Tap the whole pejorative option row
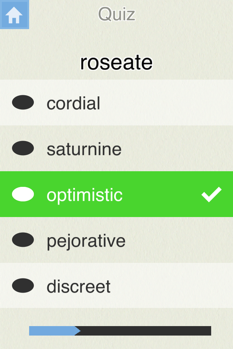This screenshot has height=349, width=233. click(x=116, y=240)
